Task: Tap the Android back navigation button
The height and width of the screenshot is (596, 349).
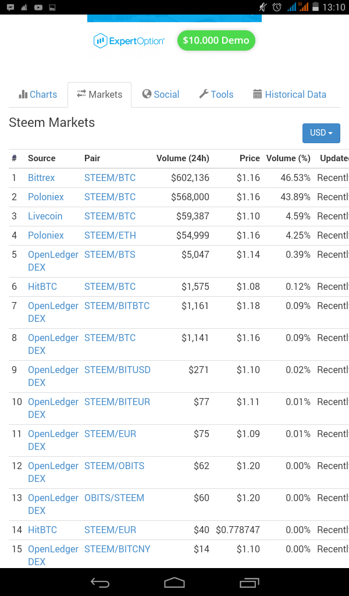Action: click(x=100, y=582)
